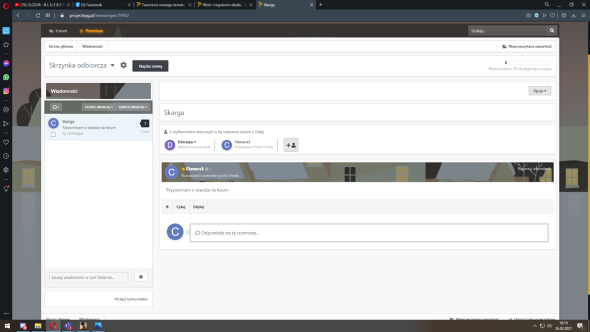Click the Szukaj forum search field
This screenshot has height=332, width=590.
pos(507,31)
